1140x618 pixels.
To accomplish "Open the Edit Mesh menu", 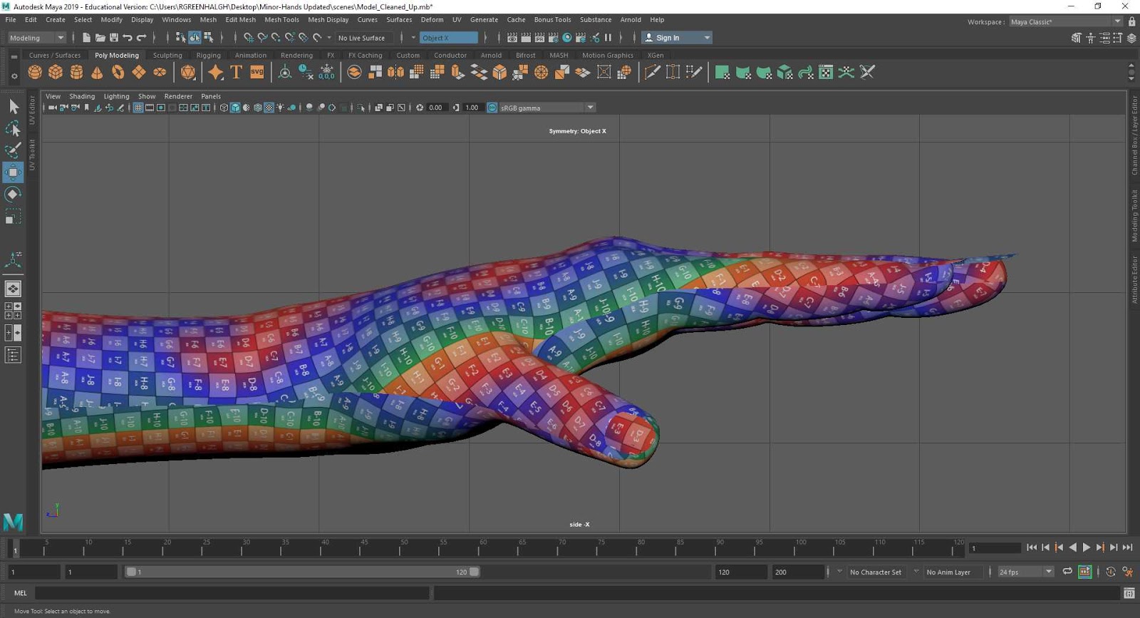I will (240, 20).
